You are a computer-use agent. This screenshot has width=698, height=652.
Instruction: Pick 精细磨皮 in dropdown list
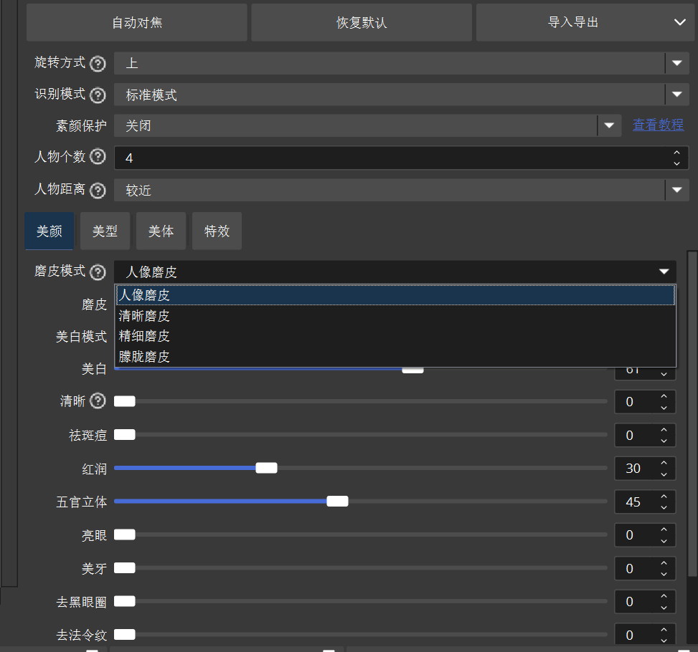(x=144, y=336)
